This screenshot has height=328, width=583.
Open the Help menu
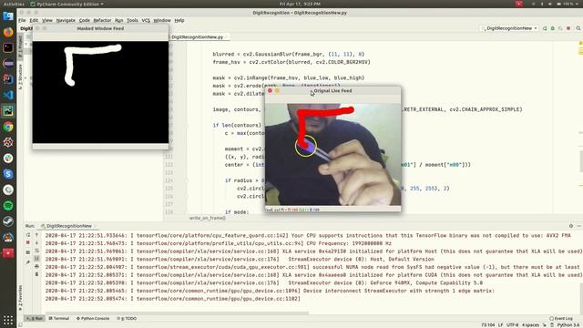pyautogui.click(x=179, y=20)
